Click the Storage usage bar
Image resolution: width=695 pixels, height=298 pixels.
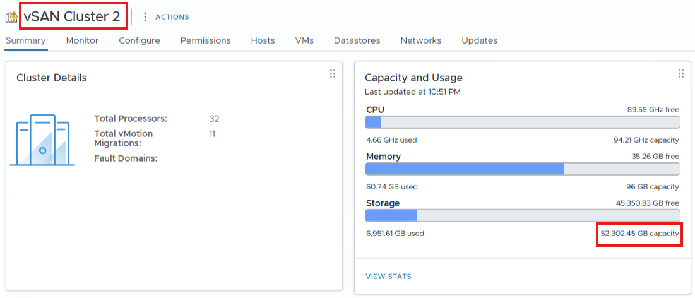(x=522, y=215)
